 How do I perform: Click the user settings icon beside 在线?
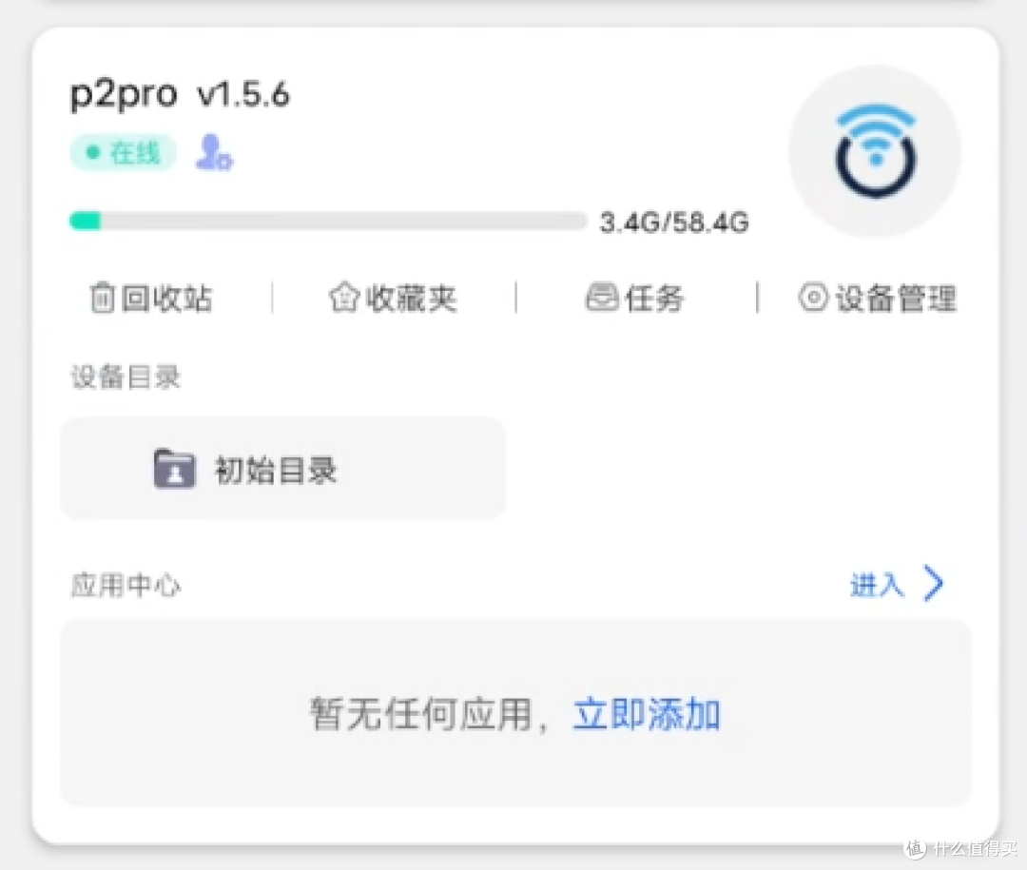214,153
